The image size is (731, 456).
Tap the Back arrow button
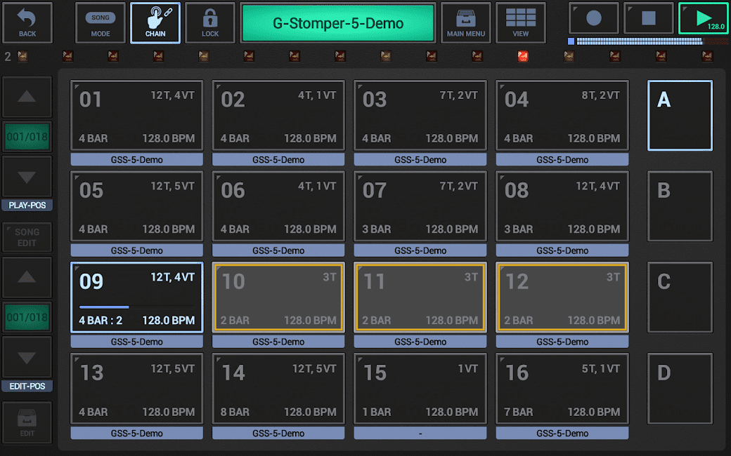pos(27,22)
